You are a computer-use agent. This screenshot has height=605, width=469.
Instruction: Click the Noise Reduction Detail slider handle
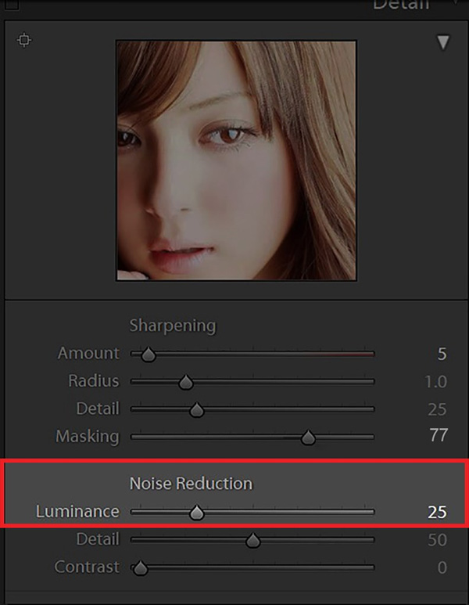pyautogui.click(x=252, y=540)
